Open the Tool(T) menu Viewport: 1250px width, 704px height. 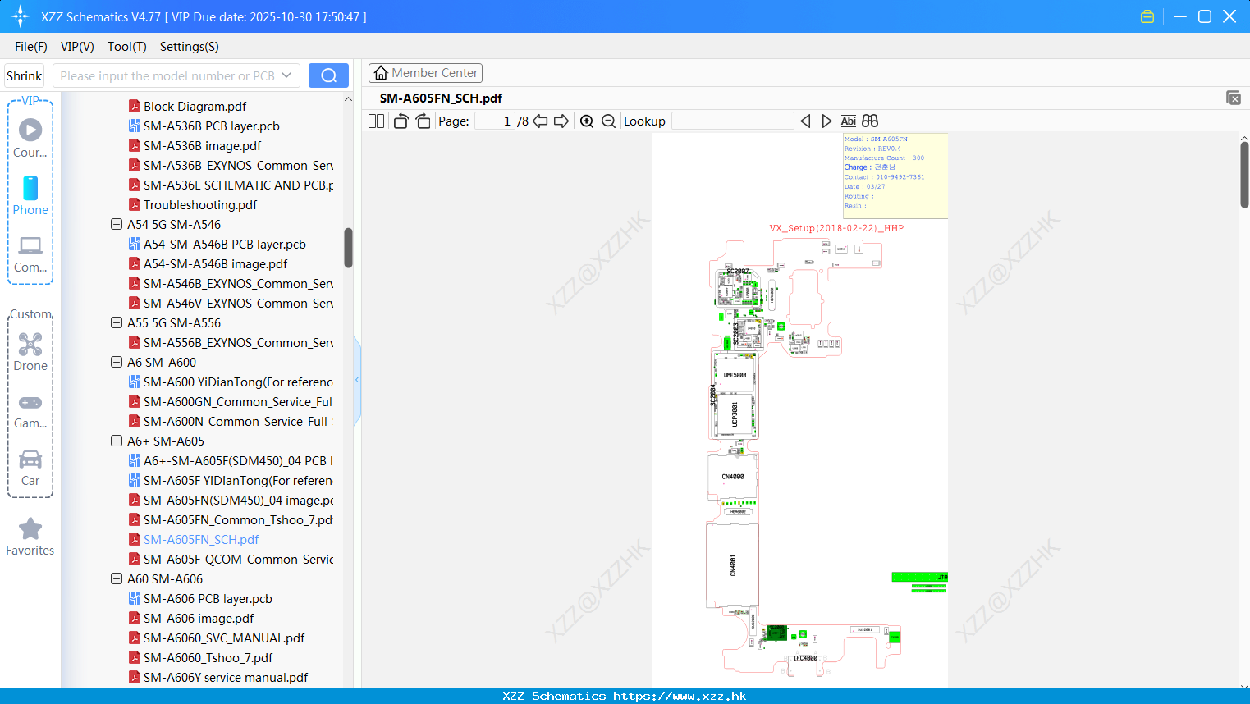pos(127,47)
